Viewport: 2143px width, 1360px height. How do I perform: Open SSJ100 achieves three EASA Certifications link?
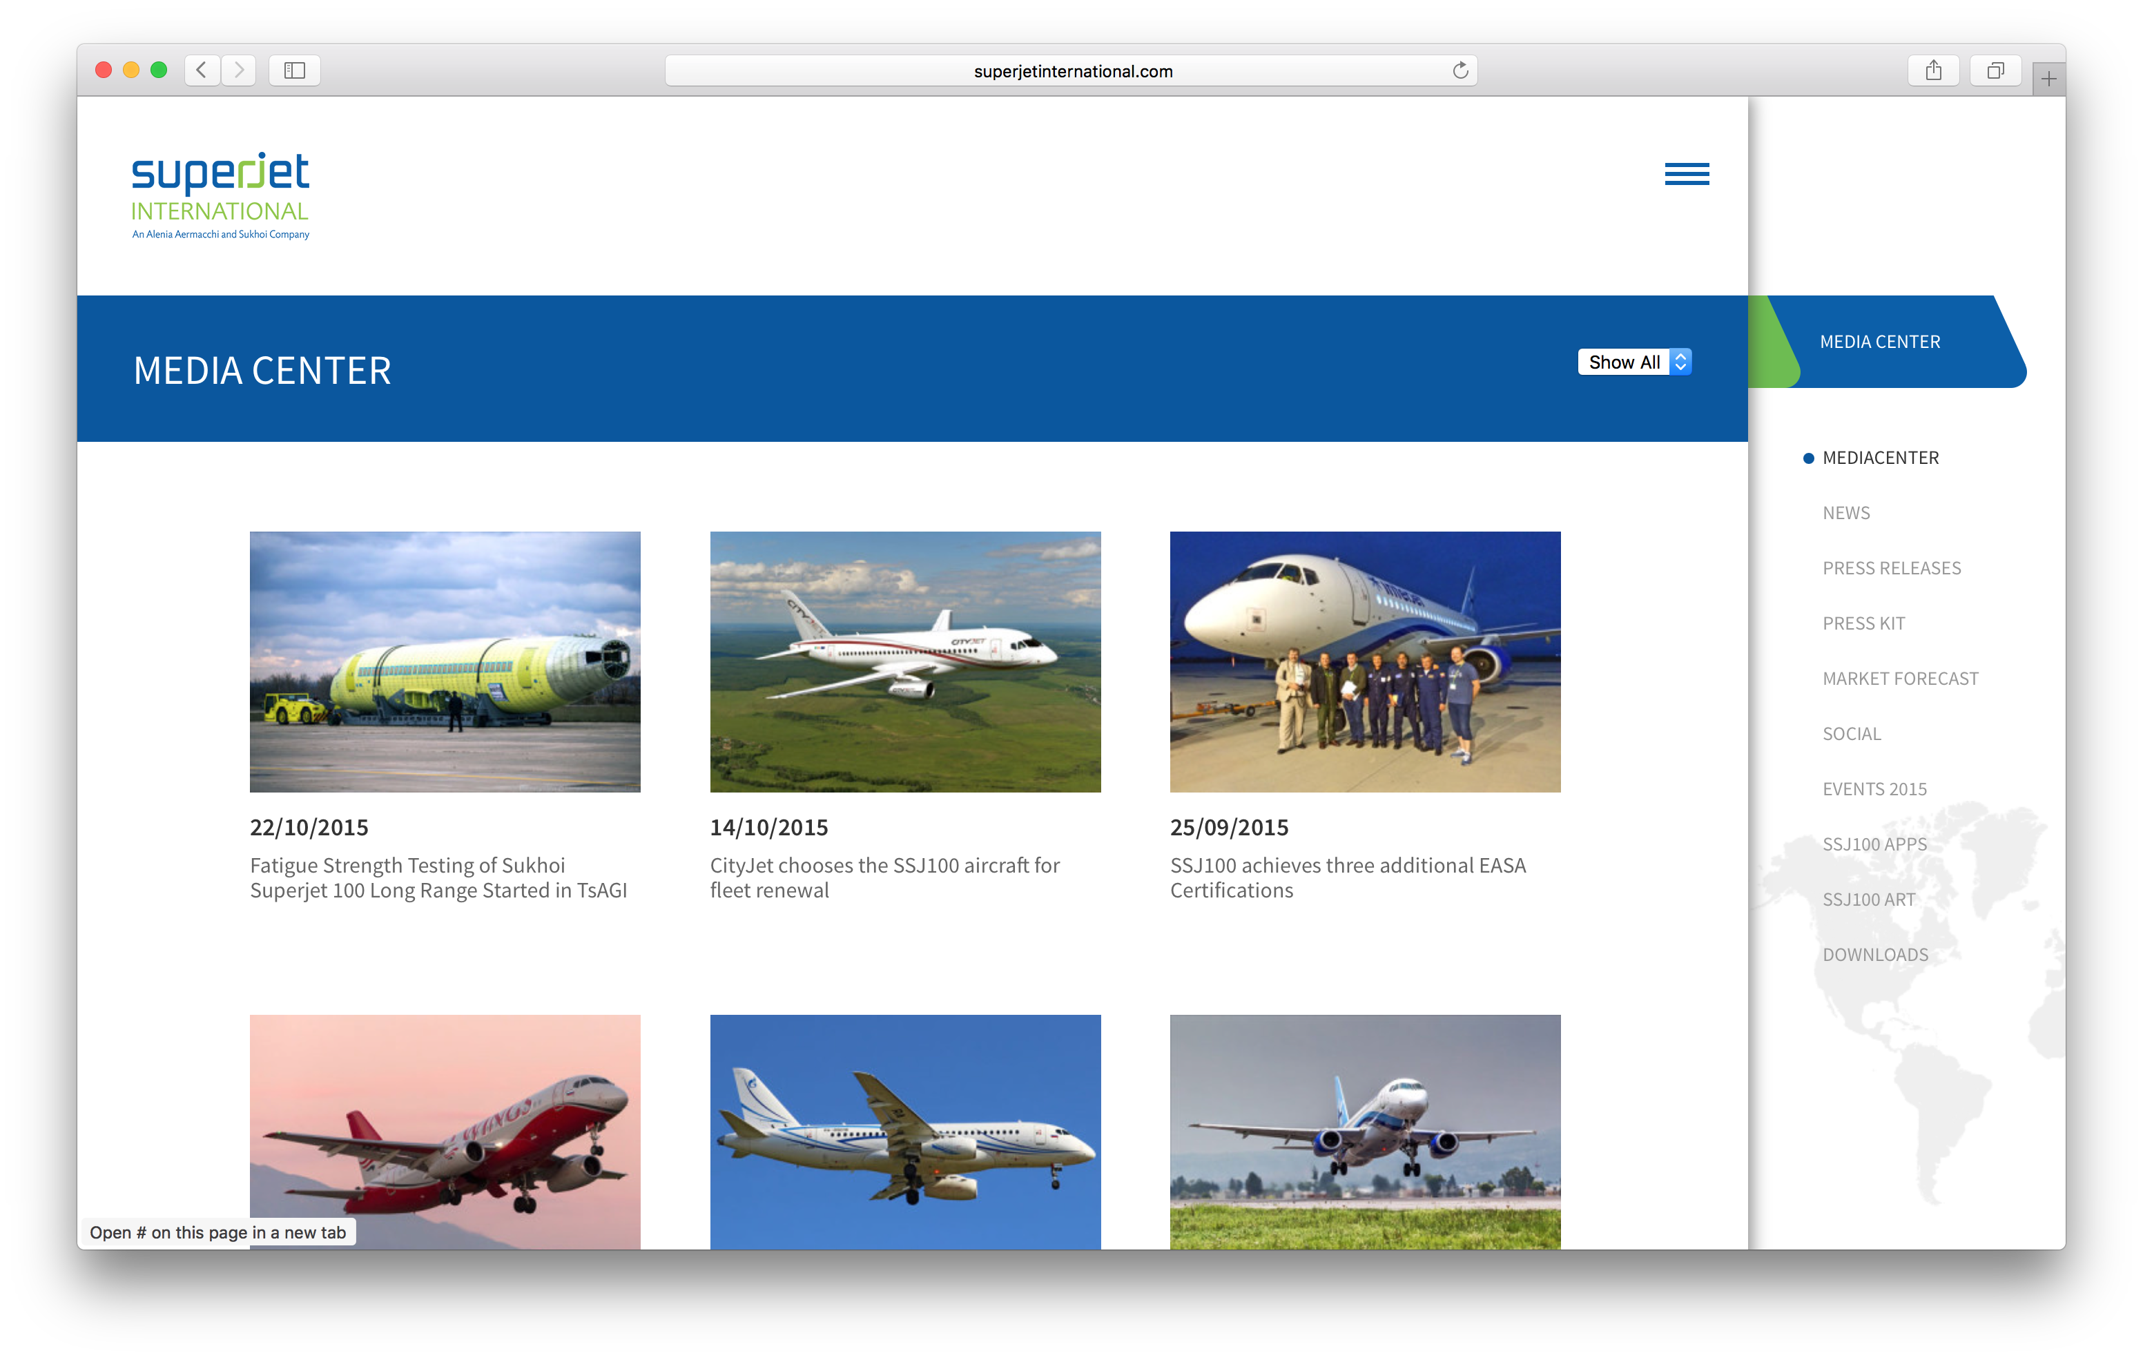tap(1348, 877)
